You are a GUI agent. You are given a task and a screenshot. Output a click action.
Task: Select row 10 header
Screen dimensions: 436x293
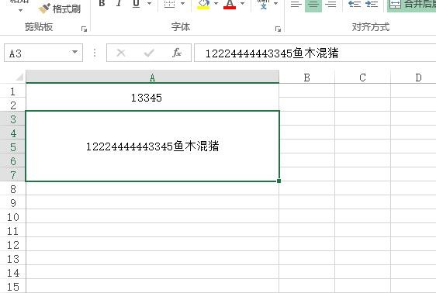point(12,217)
